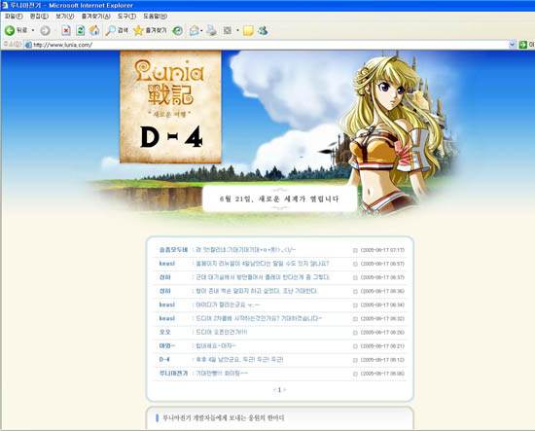
Task: Click the green Back arrow icon
Action: click(x=10, y=31)
